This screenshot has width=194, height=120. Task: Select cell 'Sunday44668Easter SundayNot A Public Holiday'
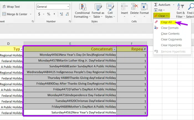click(x=70, y=66)
